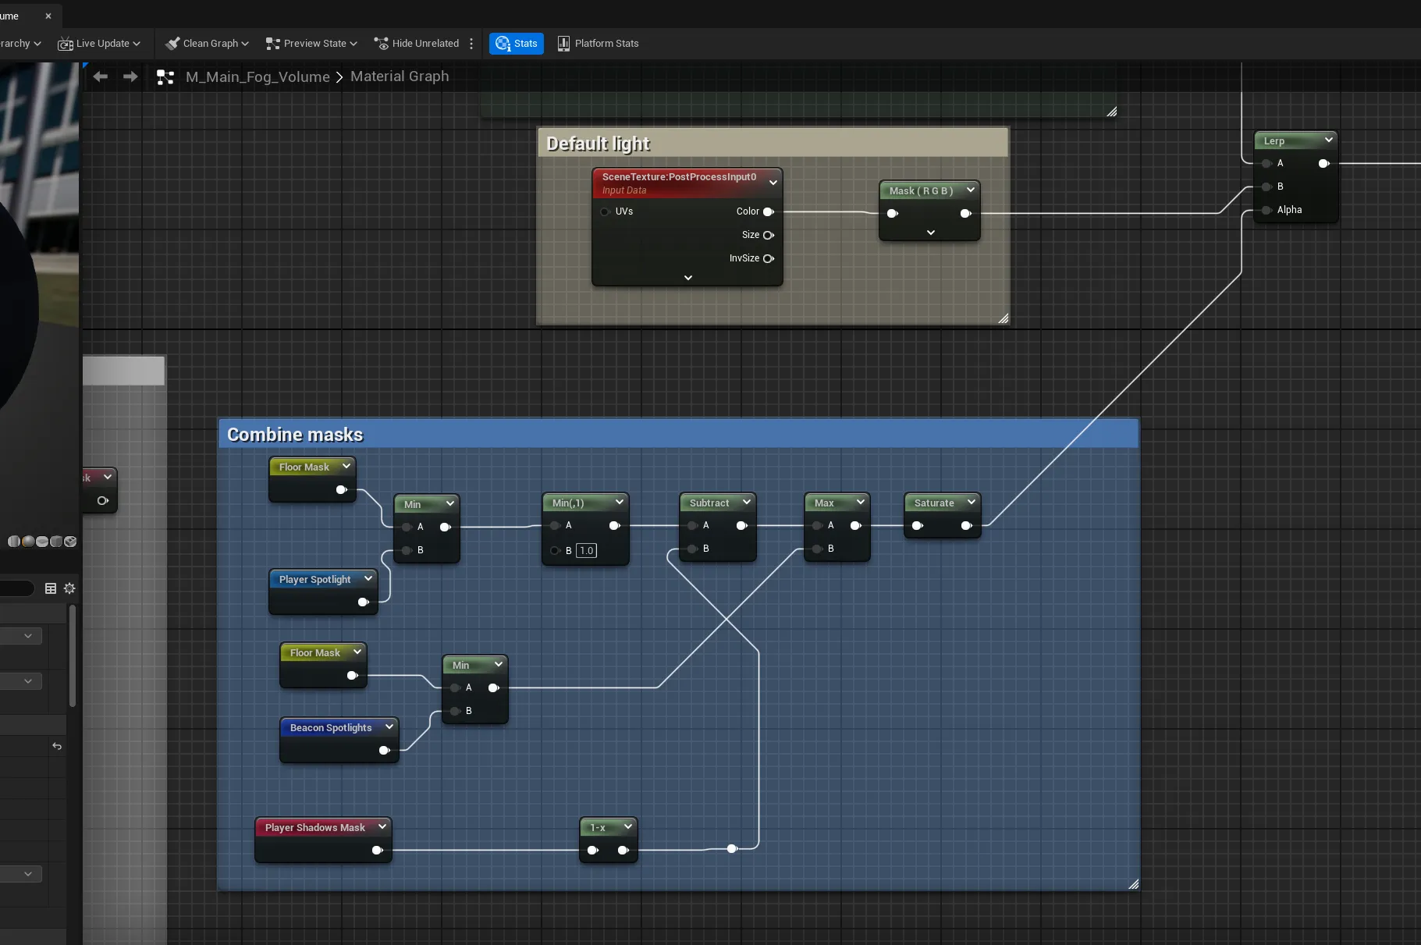The width and height of the screenshot is (1421, 945).
Task: Open the details table view icon
Action: 51,588
